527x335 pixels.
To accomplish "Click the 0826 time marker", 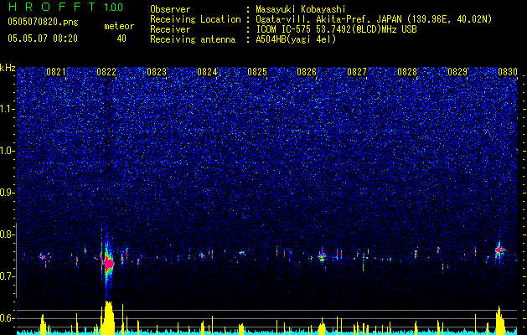I will [307, 72].
